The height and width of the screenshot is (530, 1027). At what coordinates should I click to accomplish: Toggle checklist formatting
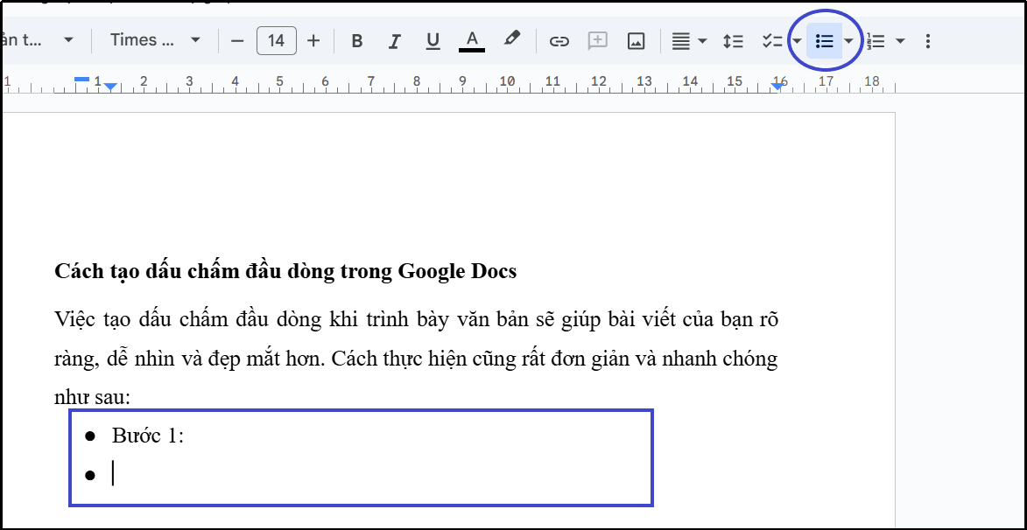770,39
